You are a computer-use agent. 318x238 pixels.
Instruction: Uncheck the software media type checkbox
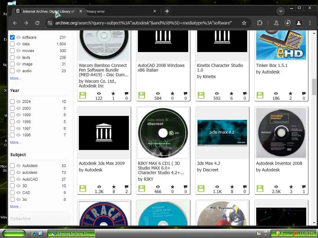click(12, 37)
